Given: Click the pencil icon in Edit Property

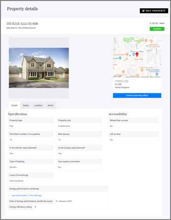Looking at the screenshot, I should pos(143,11).
